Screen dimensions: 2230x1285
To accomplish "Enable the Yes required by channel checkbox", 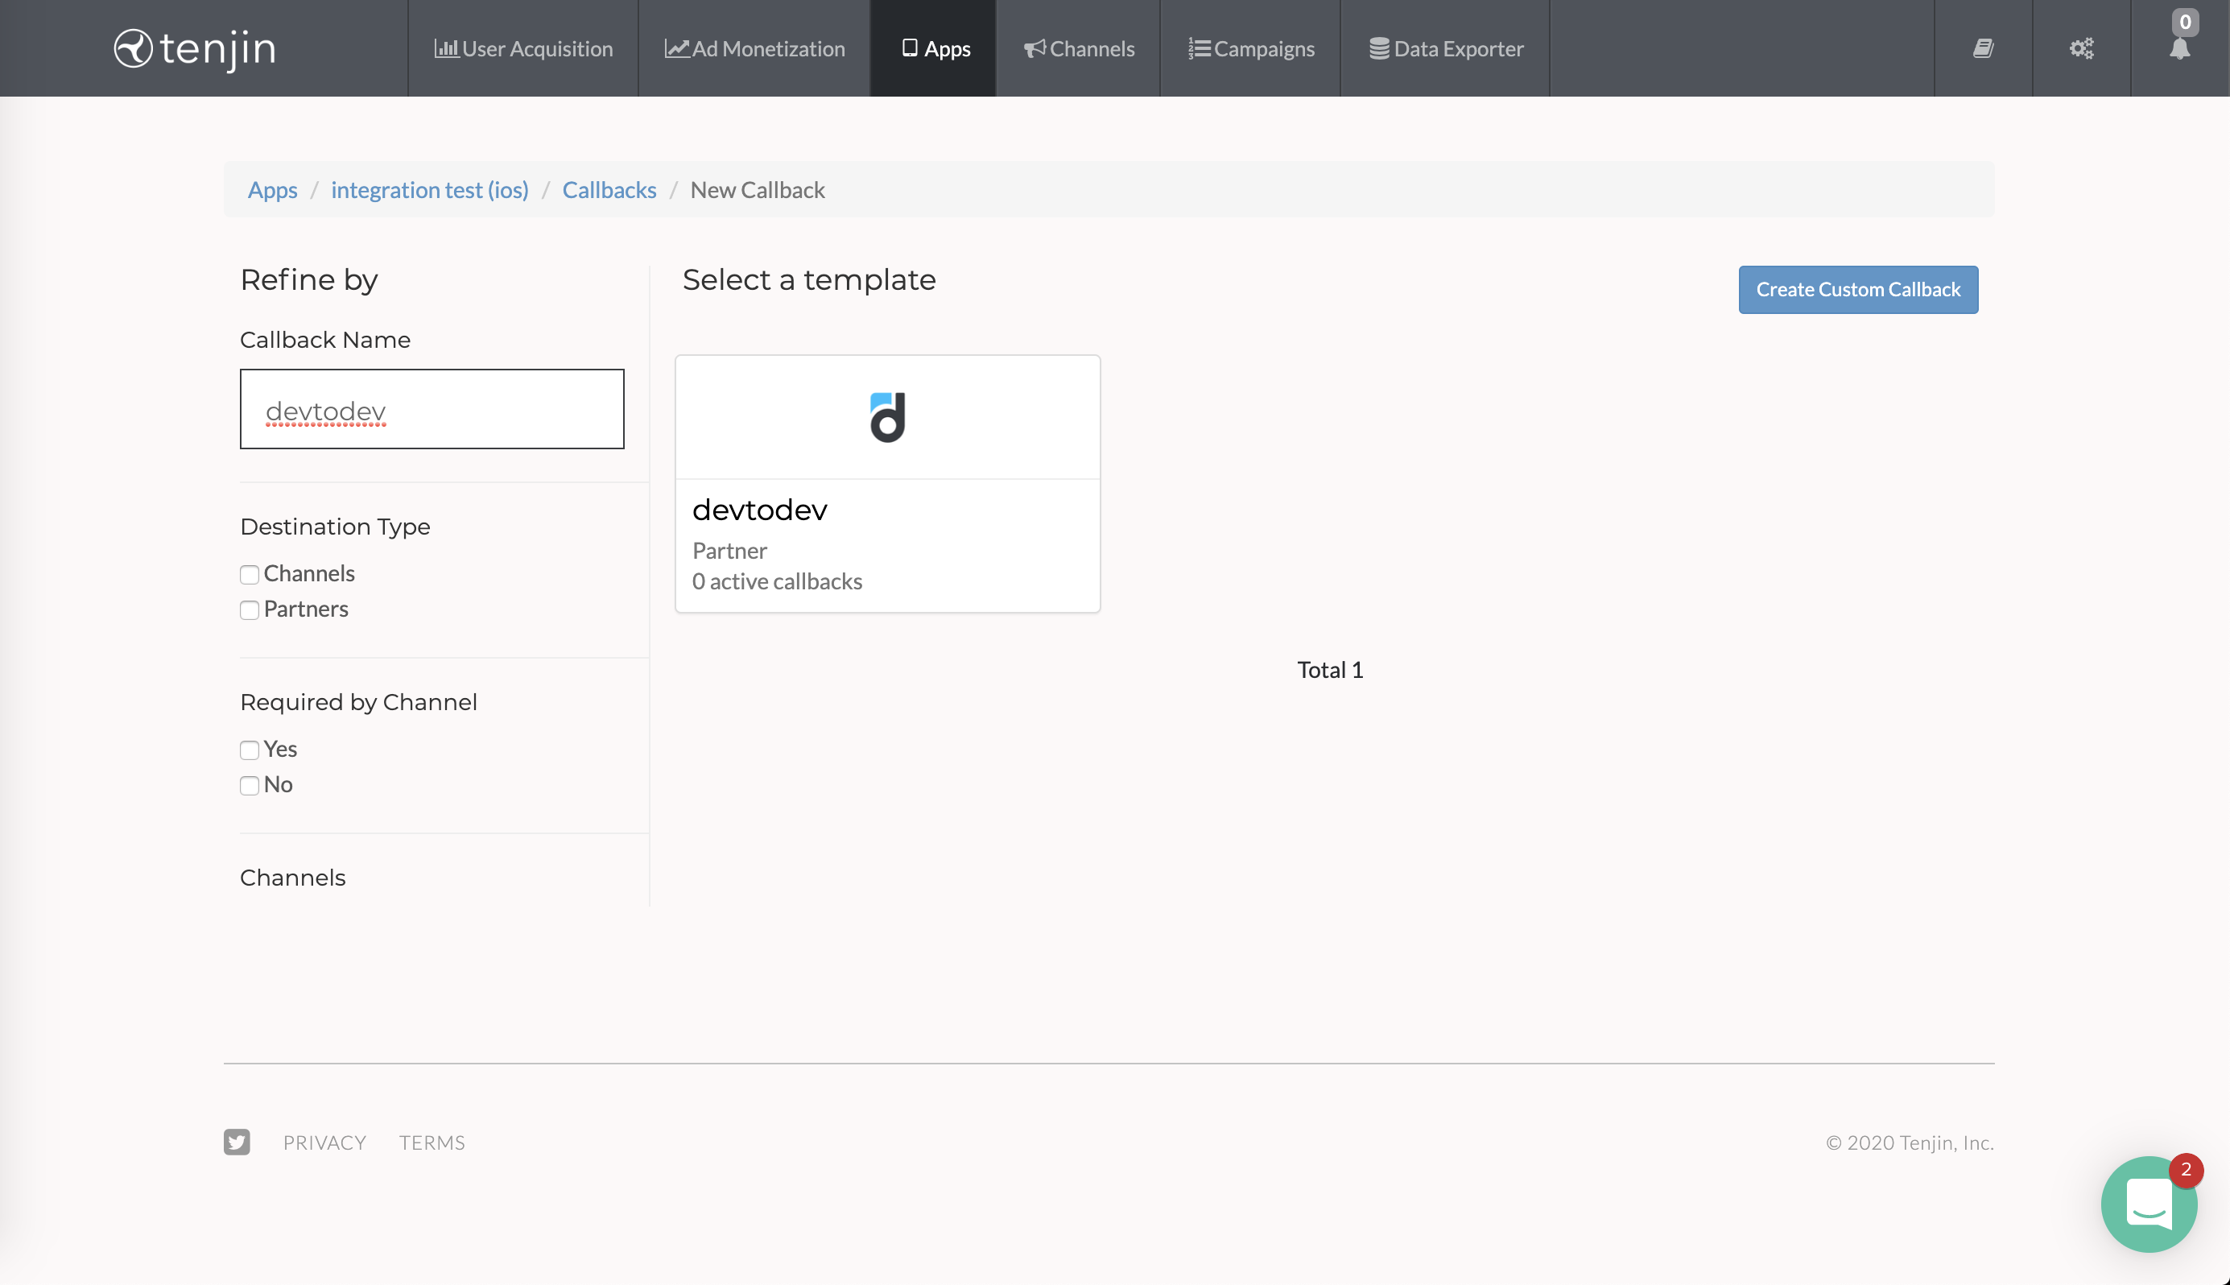I will (x=250, y=750).
